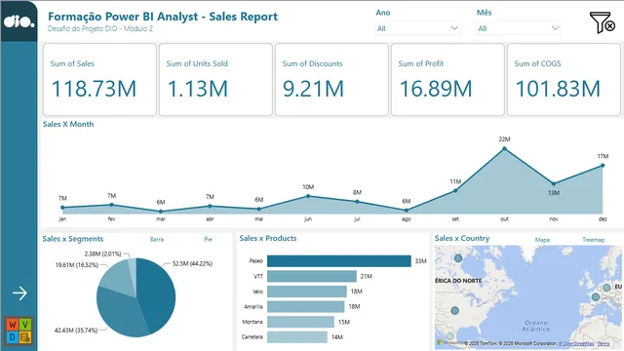Switch Country visual to Treemap view
The image size is (624, 351).
(x=594, y=240)
